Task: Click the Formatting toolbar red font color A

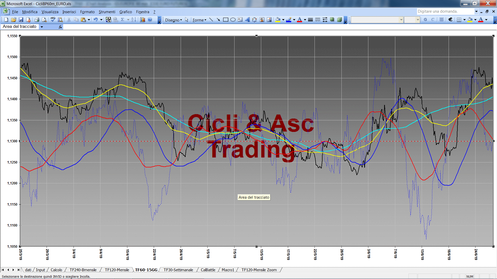Action: click(x=481, y=20)
